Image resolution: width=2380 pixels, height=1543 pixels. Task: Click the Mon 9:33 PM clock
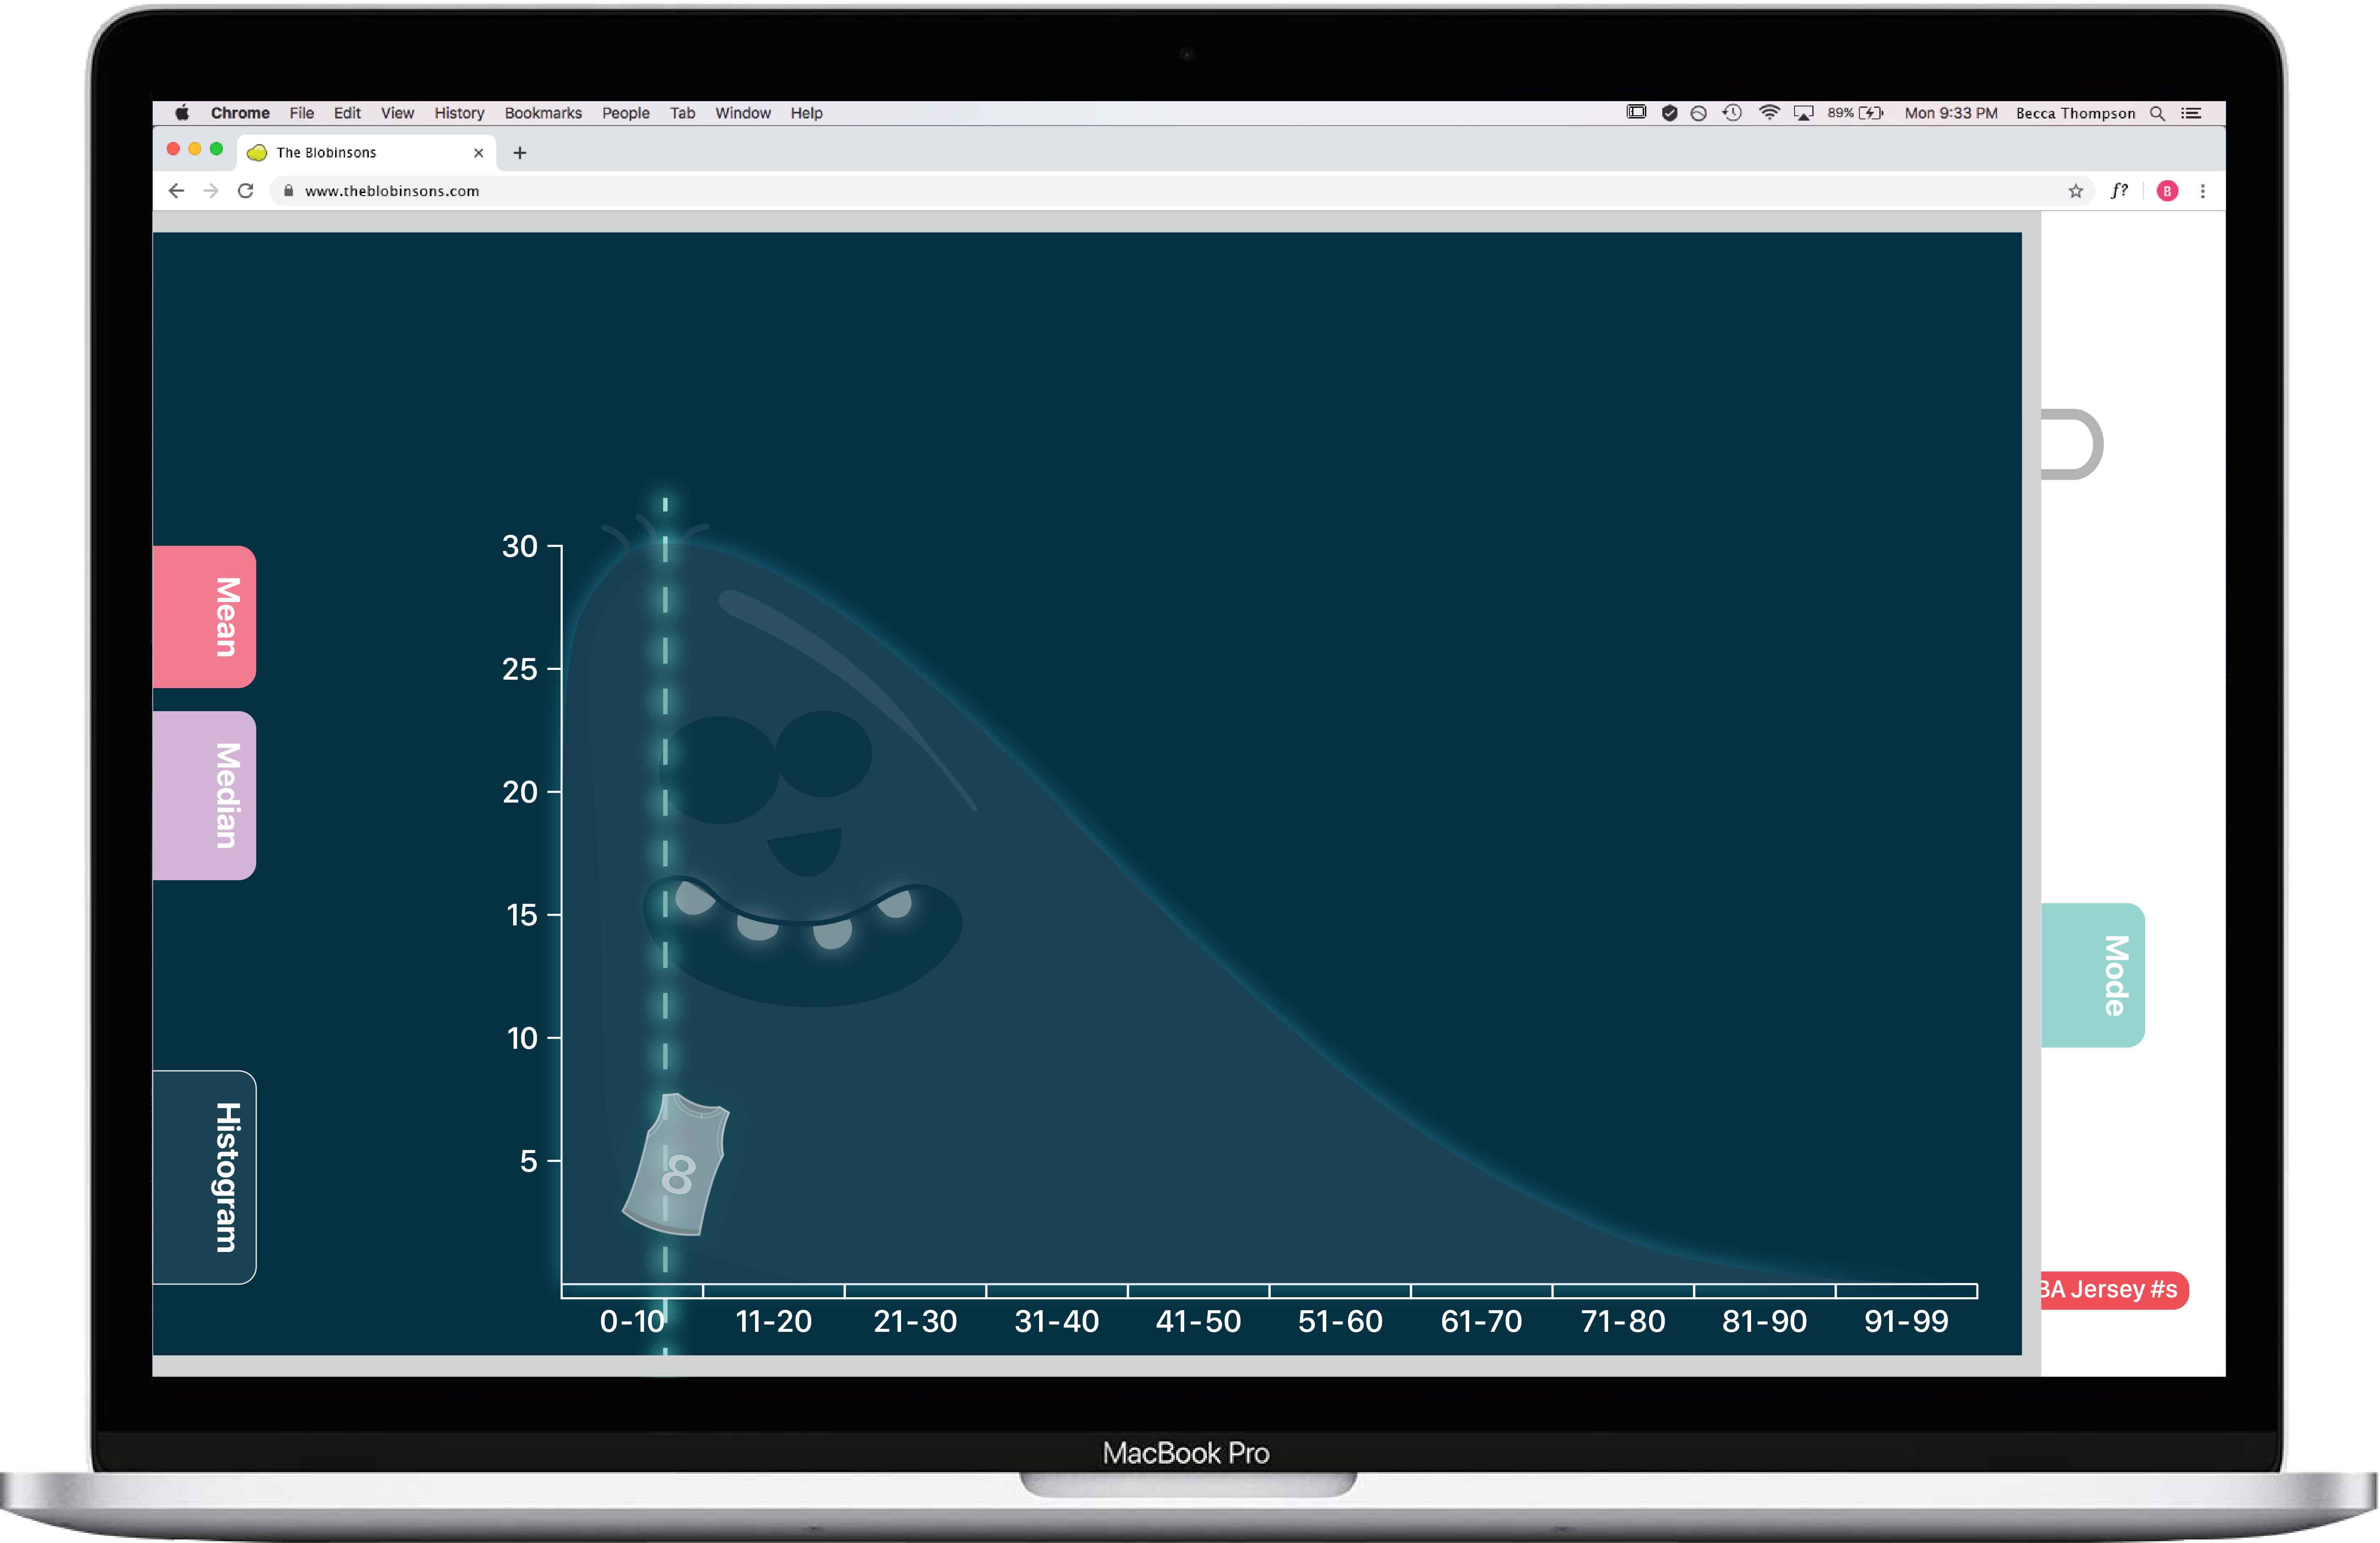[x=1950, y=113]
